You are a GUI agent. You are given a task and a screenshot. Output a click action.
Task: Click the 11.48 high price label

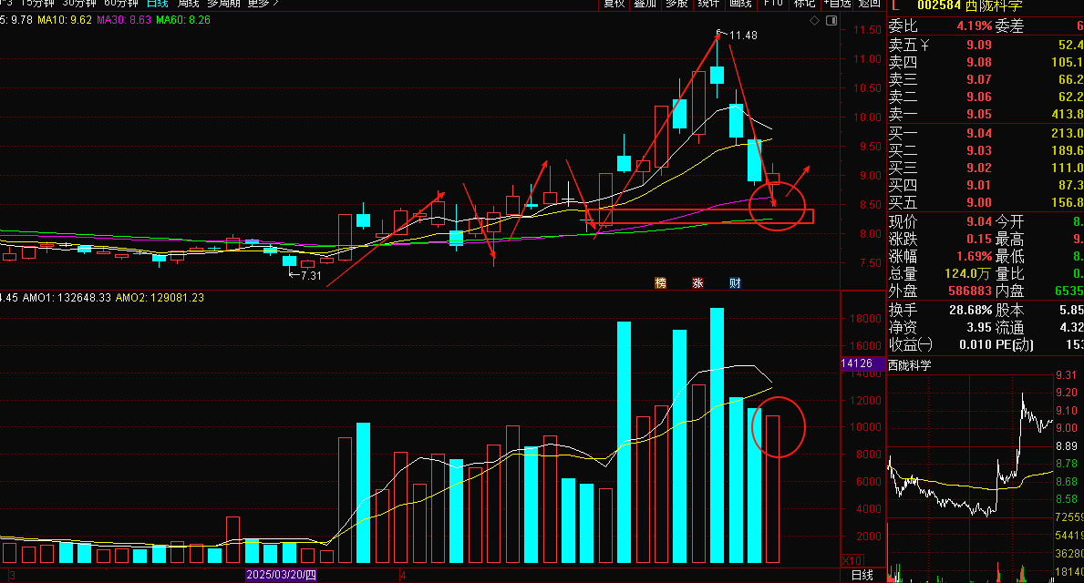(x=742, y=36)
